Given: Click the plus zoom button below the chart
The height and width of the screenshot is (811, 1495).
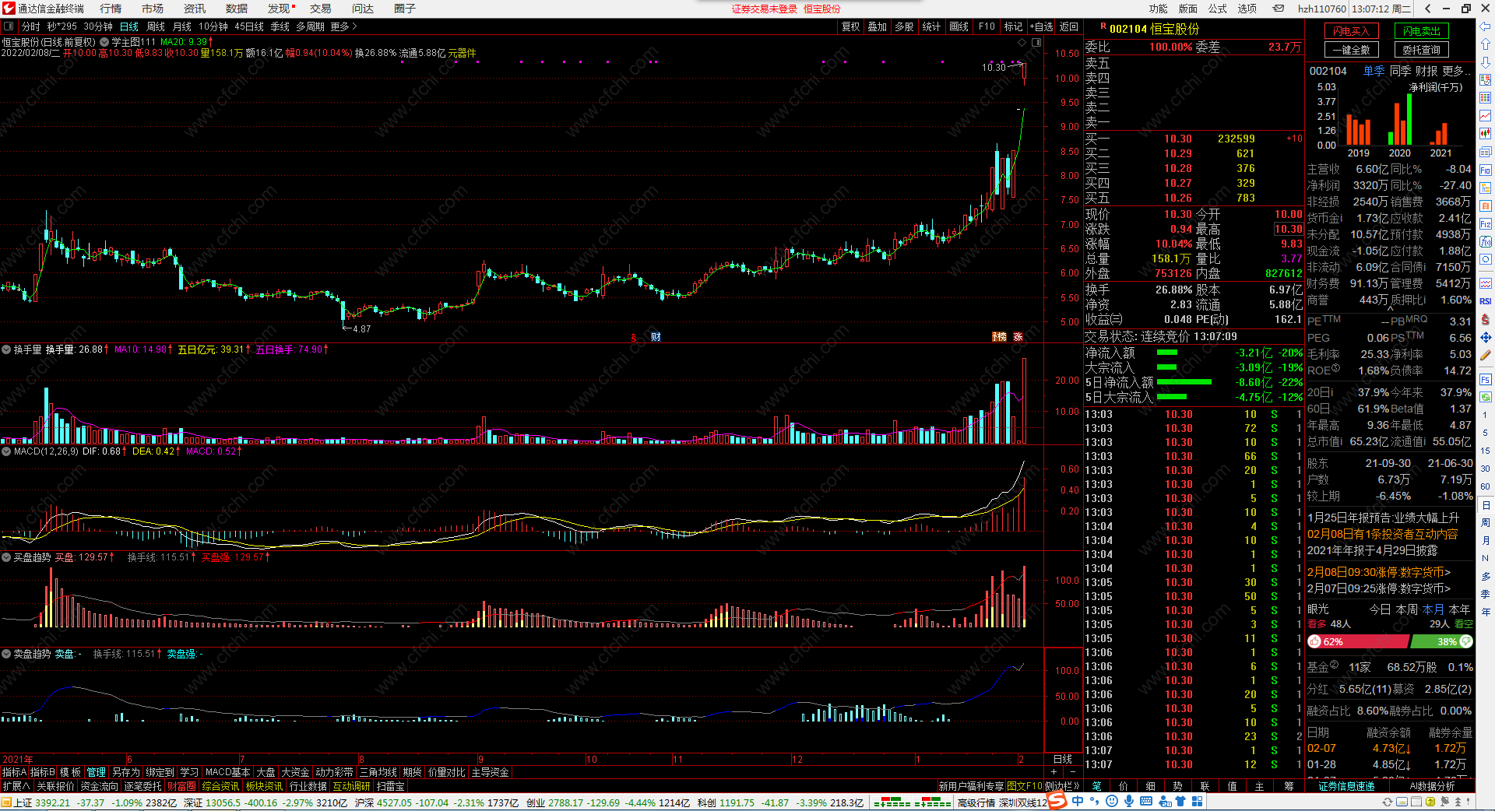Looking at the screenshot, I should 1054,772.
